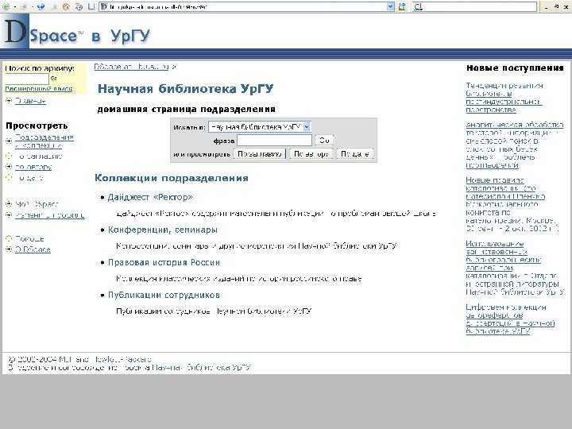Open the Дайджест «Ректор» collection
The height and width of the screenshot is (429, 572).
(150, 197)
